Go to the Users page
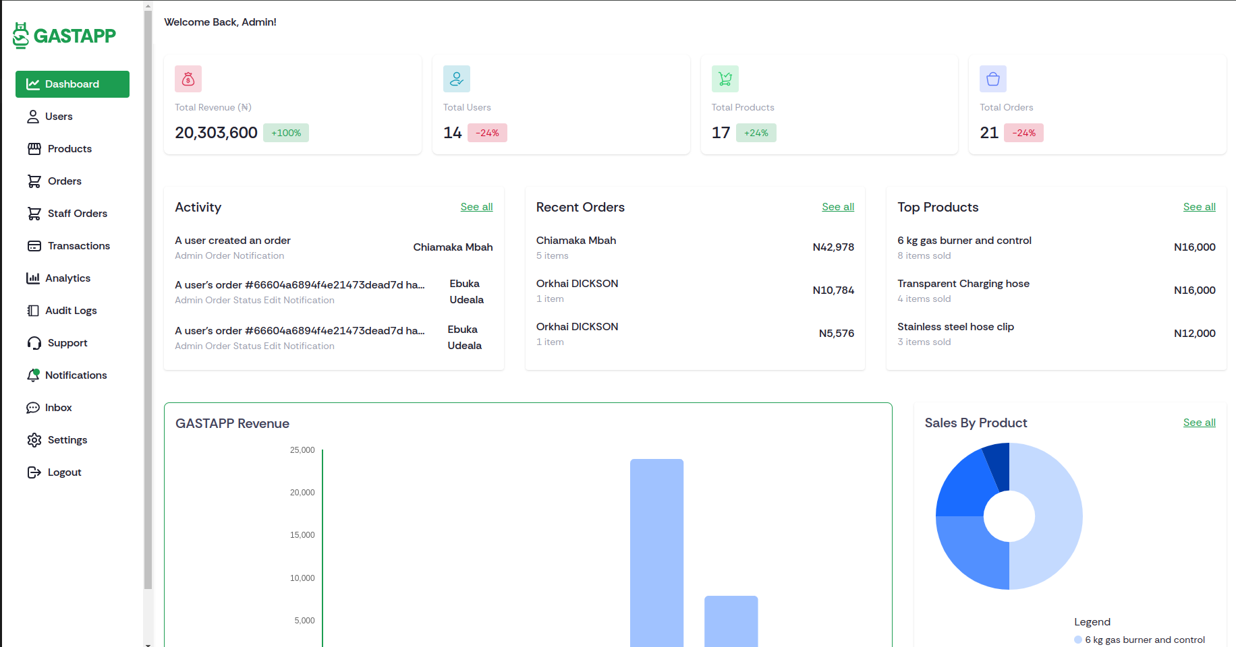The height and width of the screenshot is (647, 1236). [x=72, y=117]
